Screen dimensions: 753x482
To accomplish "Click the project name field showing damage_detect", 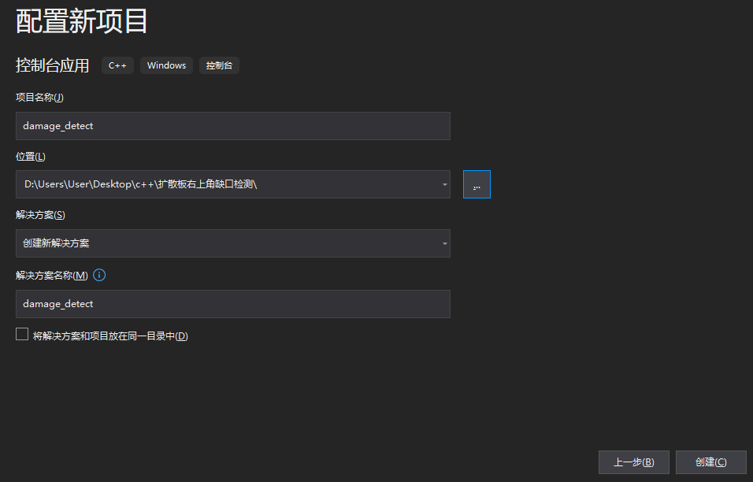I will coord(232,125).
